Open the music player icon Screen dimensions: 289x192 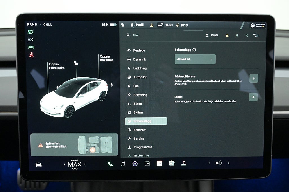pos(123,164)
